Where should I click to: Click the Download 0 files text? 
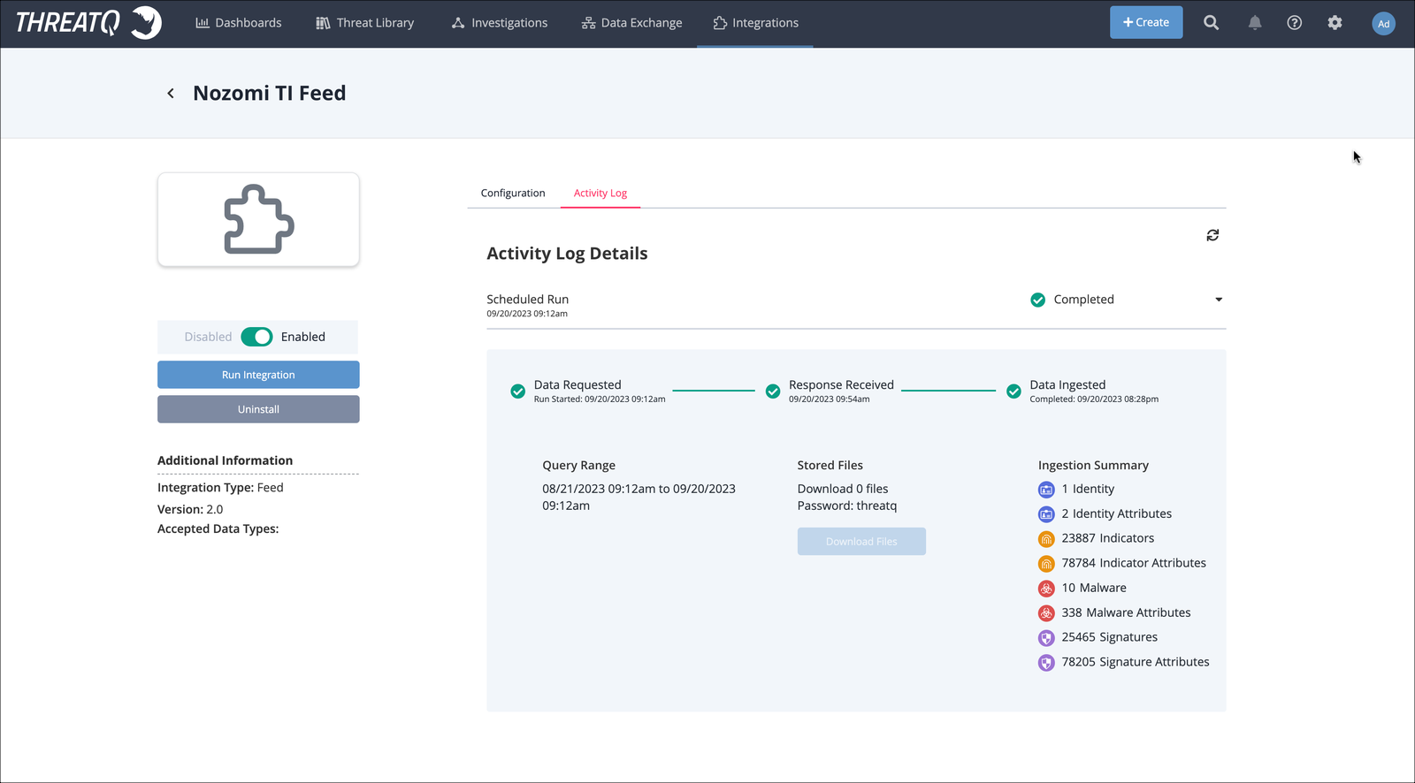pyautogui.click(x=843, y=489)
